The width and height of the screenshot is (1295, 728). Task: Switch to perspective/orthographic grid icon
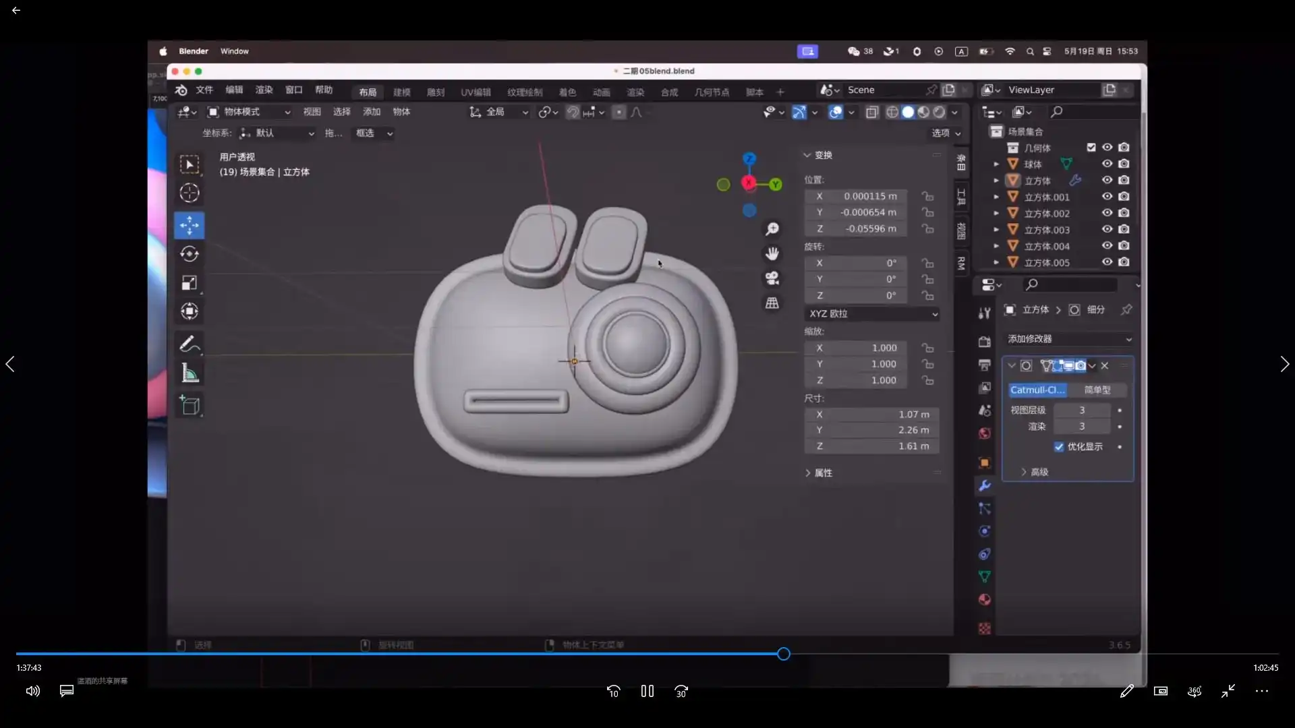(x=772, y=303)
